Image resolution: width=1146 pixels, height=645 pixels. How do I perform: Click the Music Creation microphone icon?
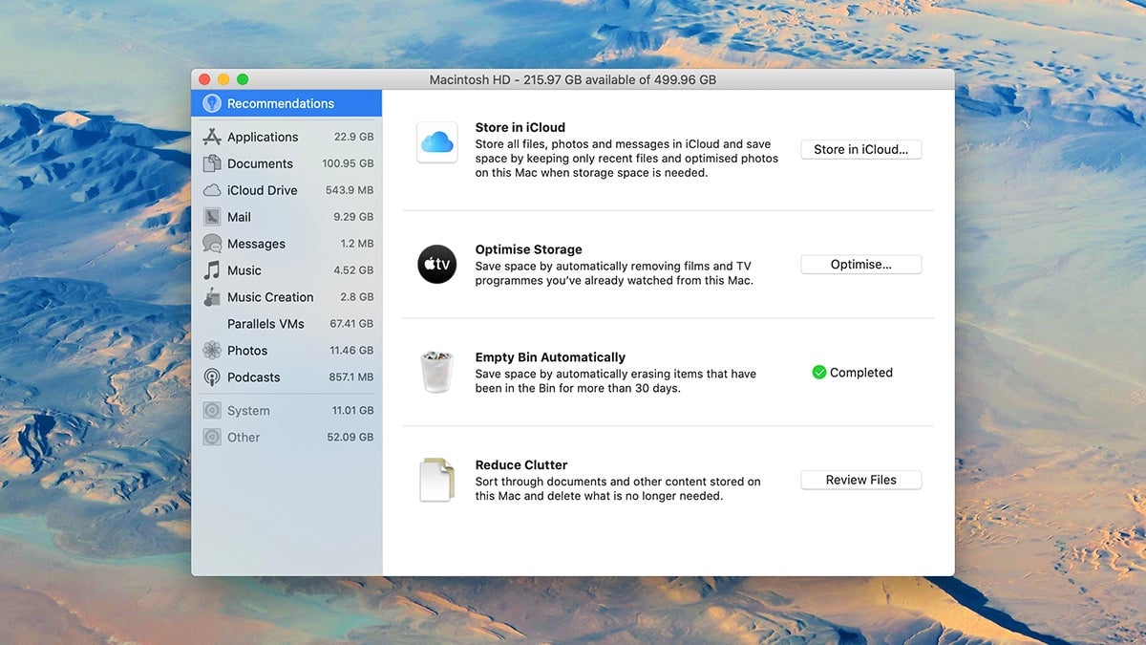click(x=213, y=296)
